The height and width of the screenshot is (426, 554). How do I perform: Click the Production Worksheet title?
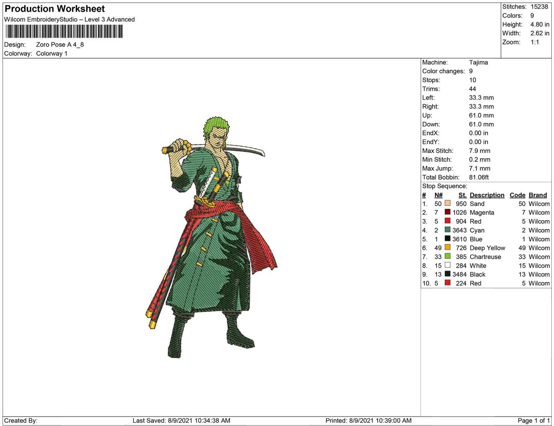(x=55, y=9)
